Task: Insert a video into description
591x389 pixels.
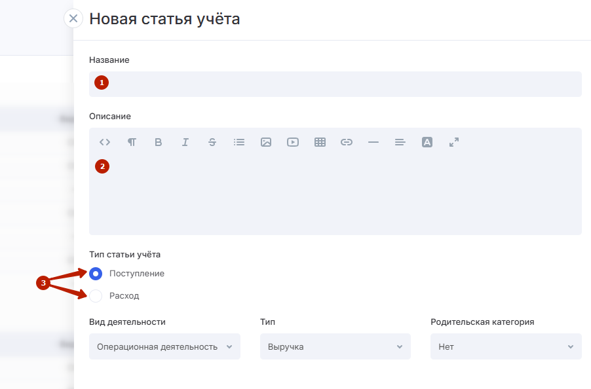Action: 293,142
